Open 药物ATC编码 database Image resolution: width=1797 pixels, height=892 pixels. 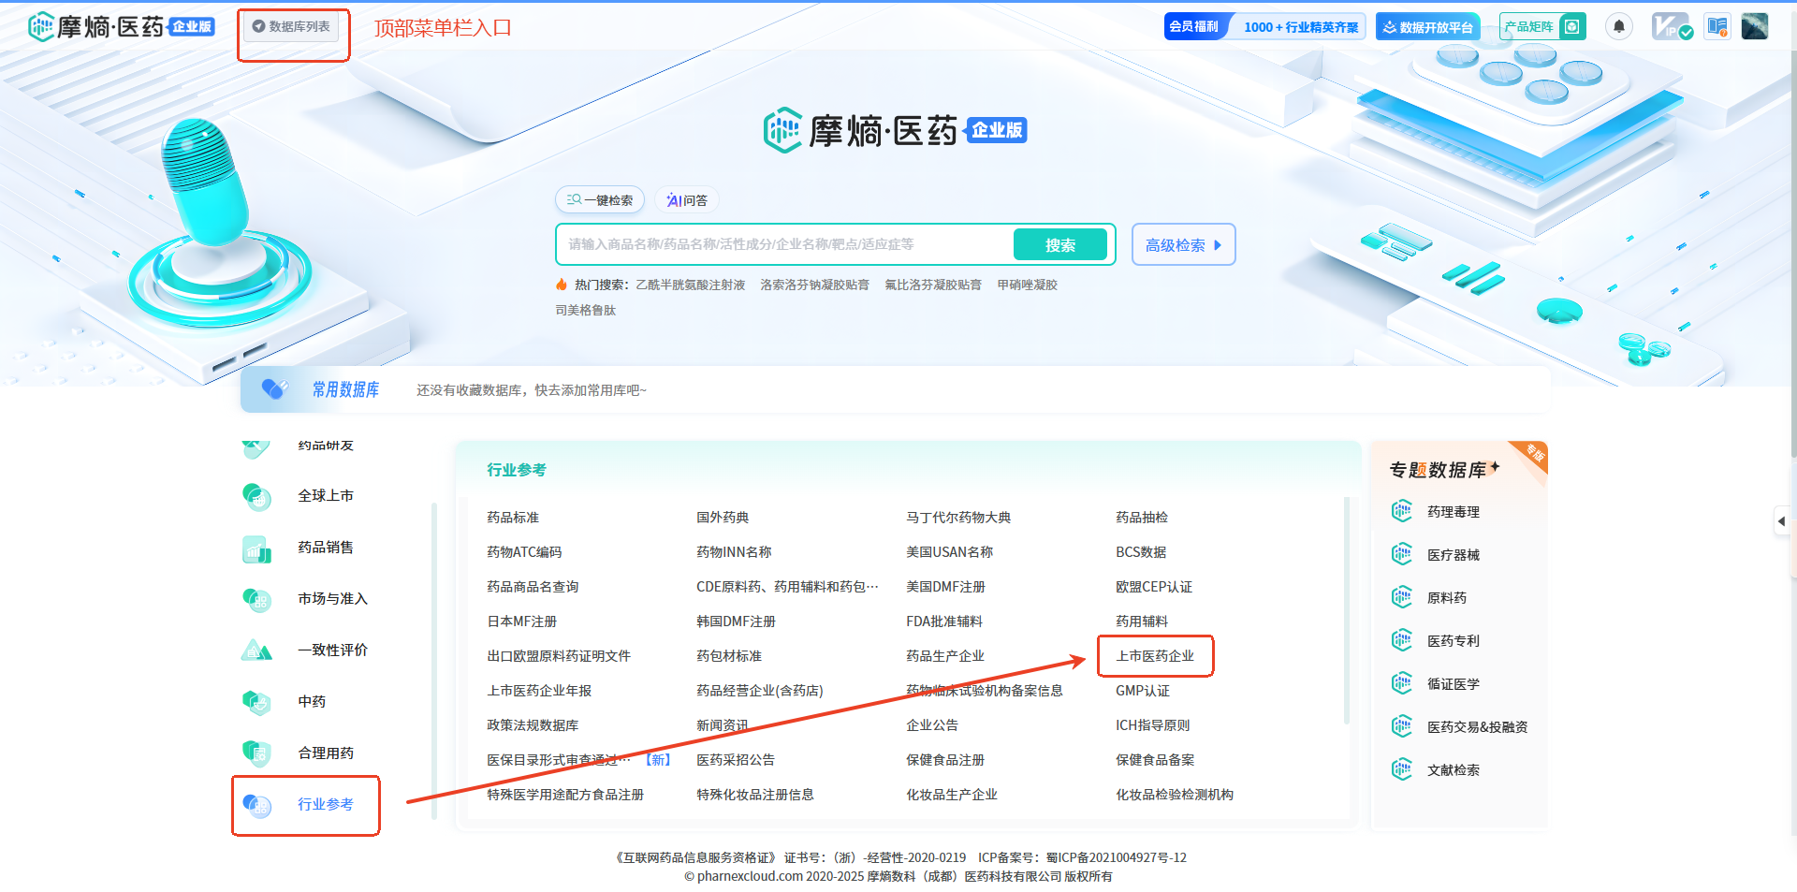pos(524,552)
